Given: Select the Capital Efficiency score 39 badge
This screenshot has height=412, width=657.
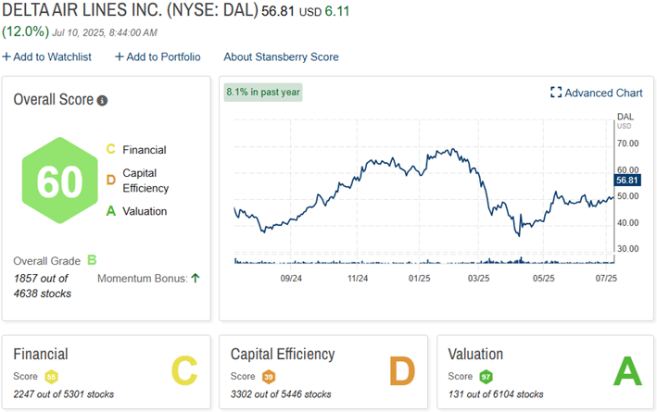Looking at the screenshot, I should pyautogui.click(x=270, y=377).
